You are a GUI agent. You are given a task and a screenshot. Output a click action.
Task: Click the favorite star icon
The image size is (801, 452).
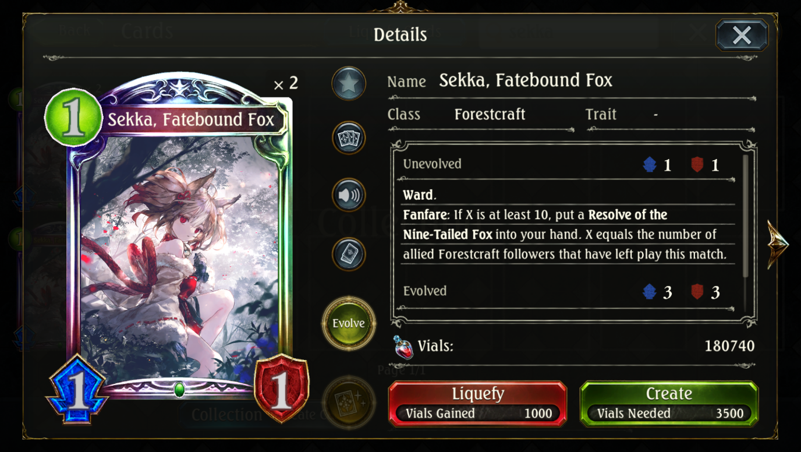349,84
